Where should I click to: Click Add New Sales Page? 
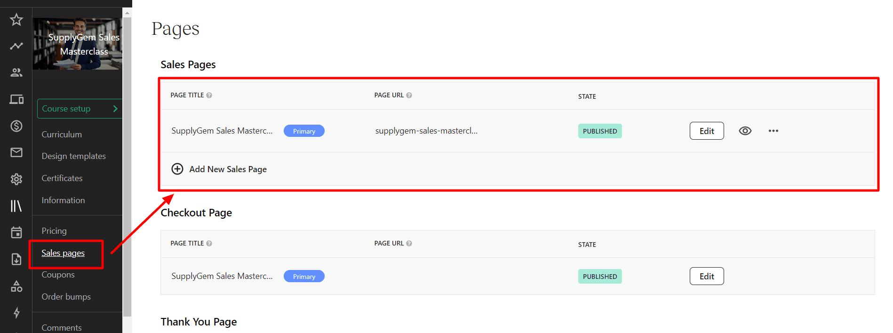click(228, 169)
